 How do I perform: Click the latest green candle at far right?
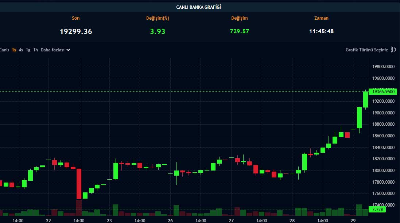[x=365, y=99]
